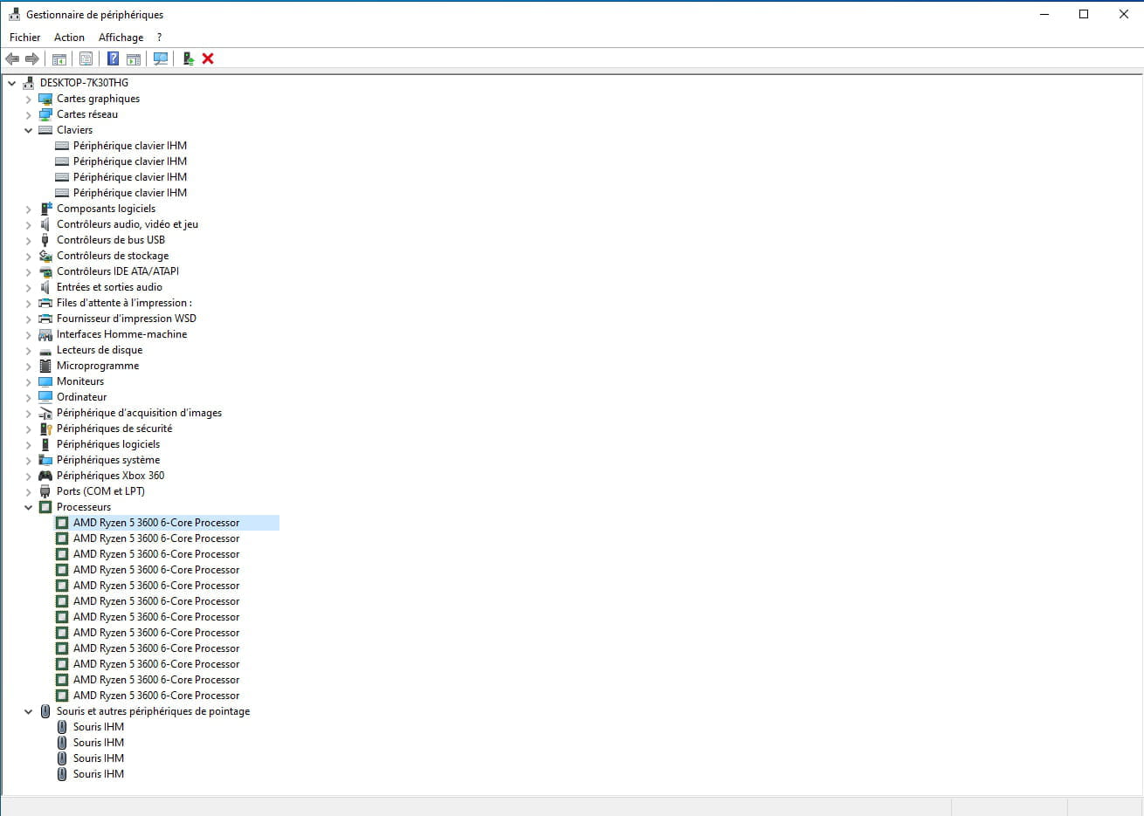This screenshot has height=816, width=1144.
Task: Click the Périphériques de sécurité key icon
Action: (45, 429)
